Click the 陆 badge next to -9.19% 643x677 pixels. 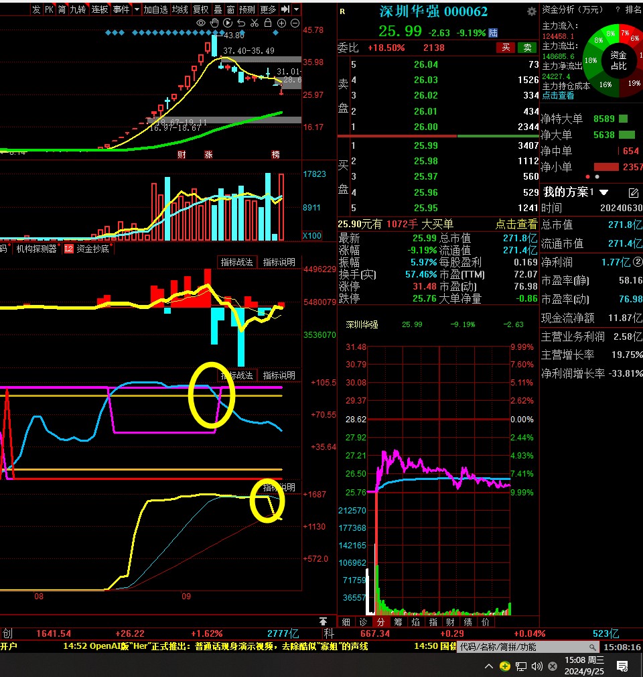click(x=493, y=33)
